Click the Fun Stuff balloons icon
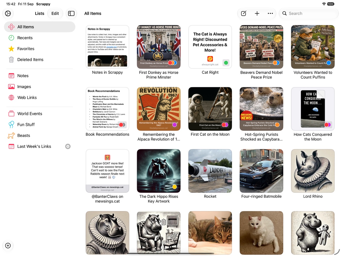 11,125
